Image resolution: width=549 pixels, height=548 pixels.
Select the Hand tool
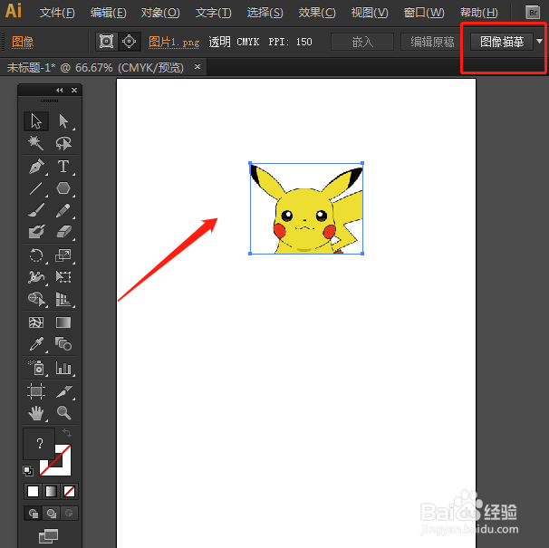coord(36,413)
